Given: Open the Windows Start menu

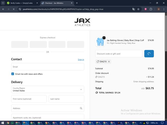Looking at the screenshot, I should coord(3,123).
